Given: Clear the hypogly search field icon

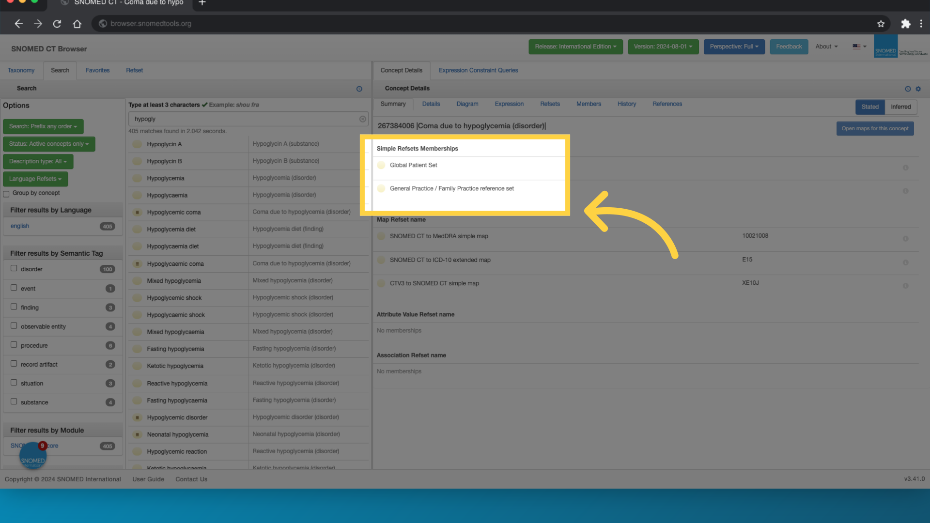Looking at the screenshot, I should (362, 119).
